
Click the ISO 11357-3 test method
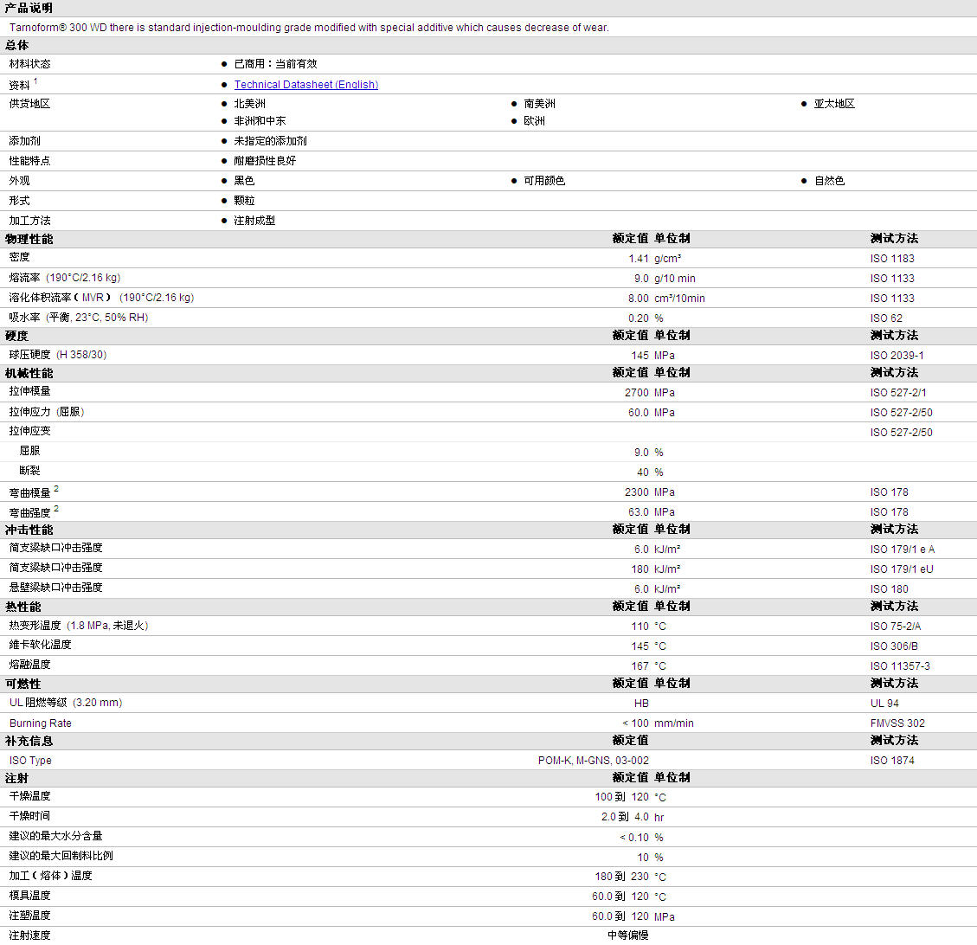[900, 666]
